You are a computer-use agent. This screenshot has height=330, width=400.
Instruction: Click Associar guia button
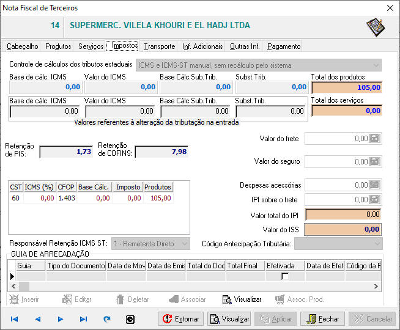tap(187, 299)
